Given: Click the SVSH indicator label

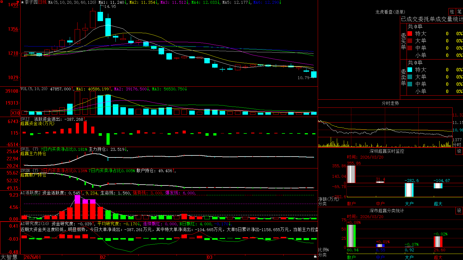Looking at the screenshot, I should pyautogui.click(x=25, y=171).
